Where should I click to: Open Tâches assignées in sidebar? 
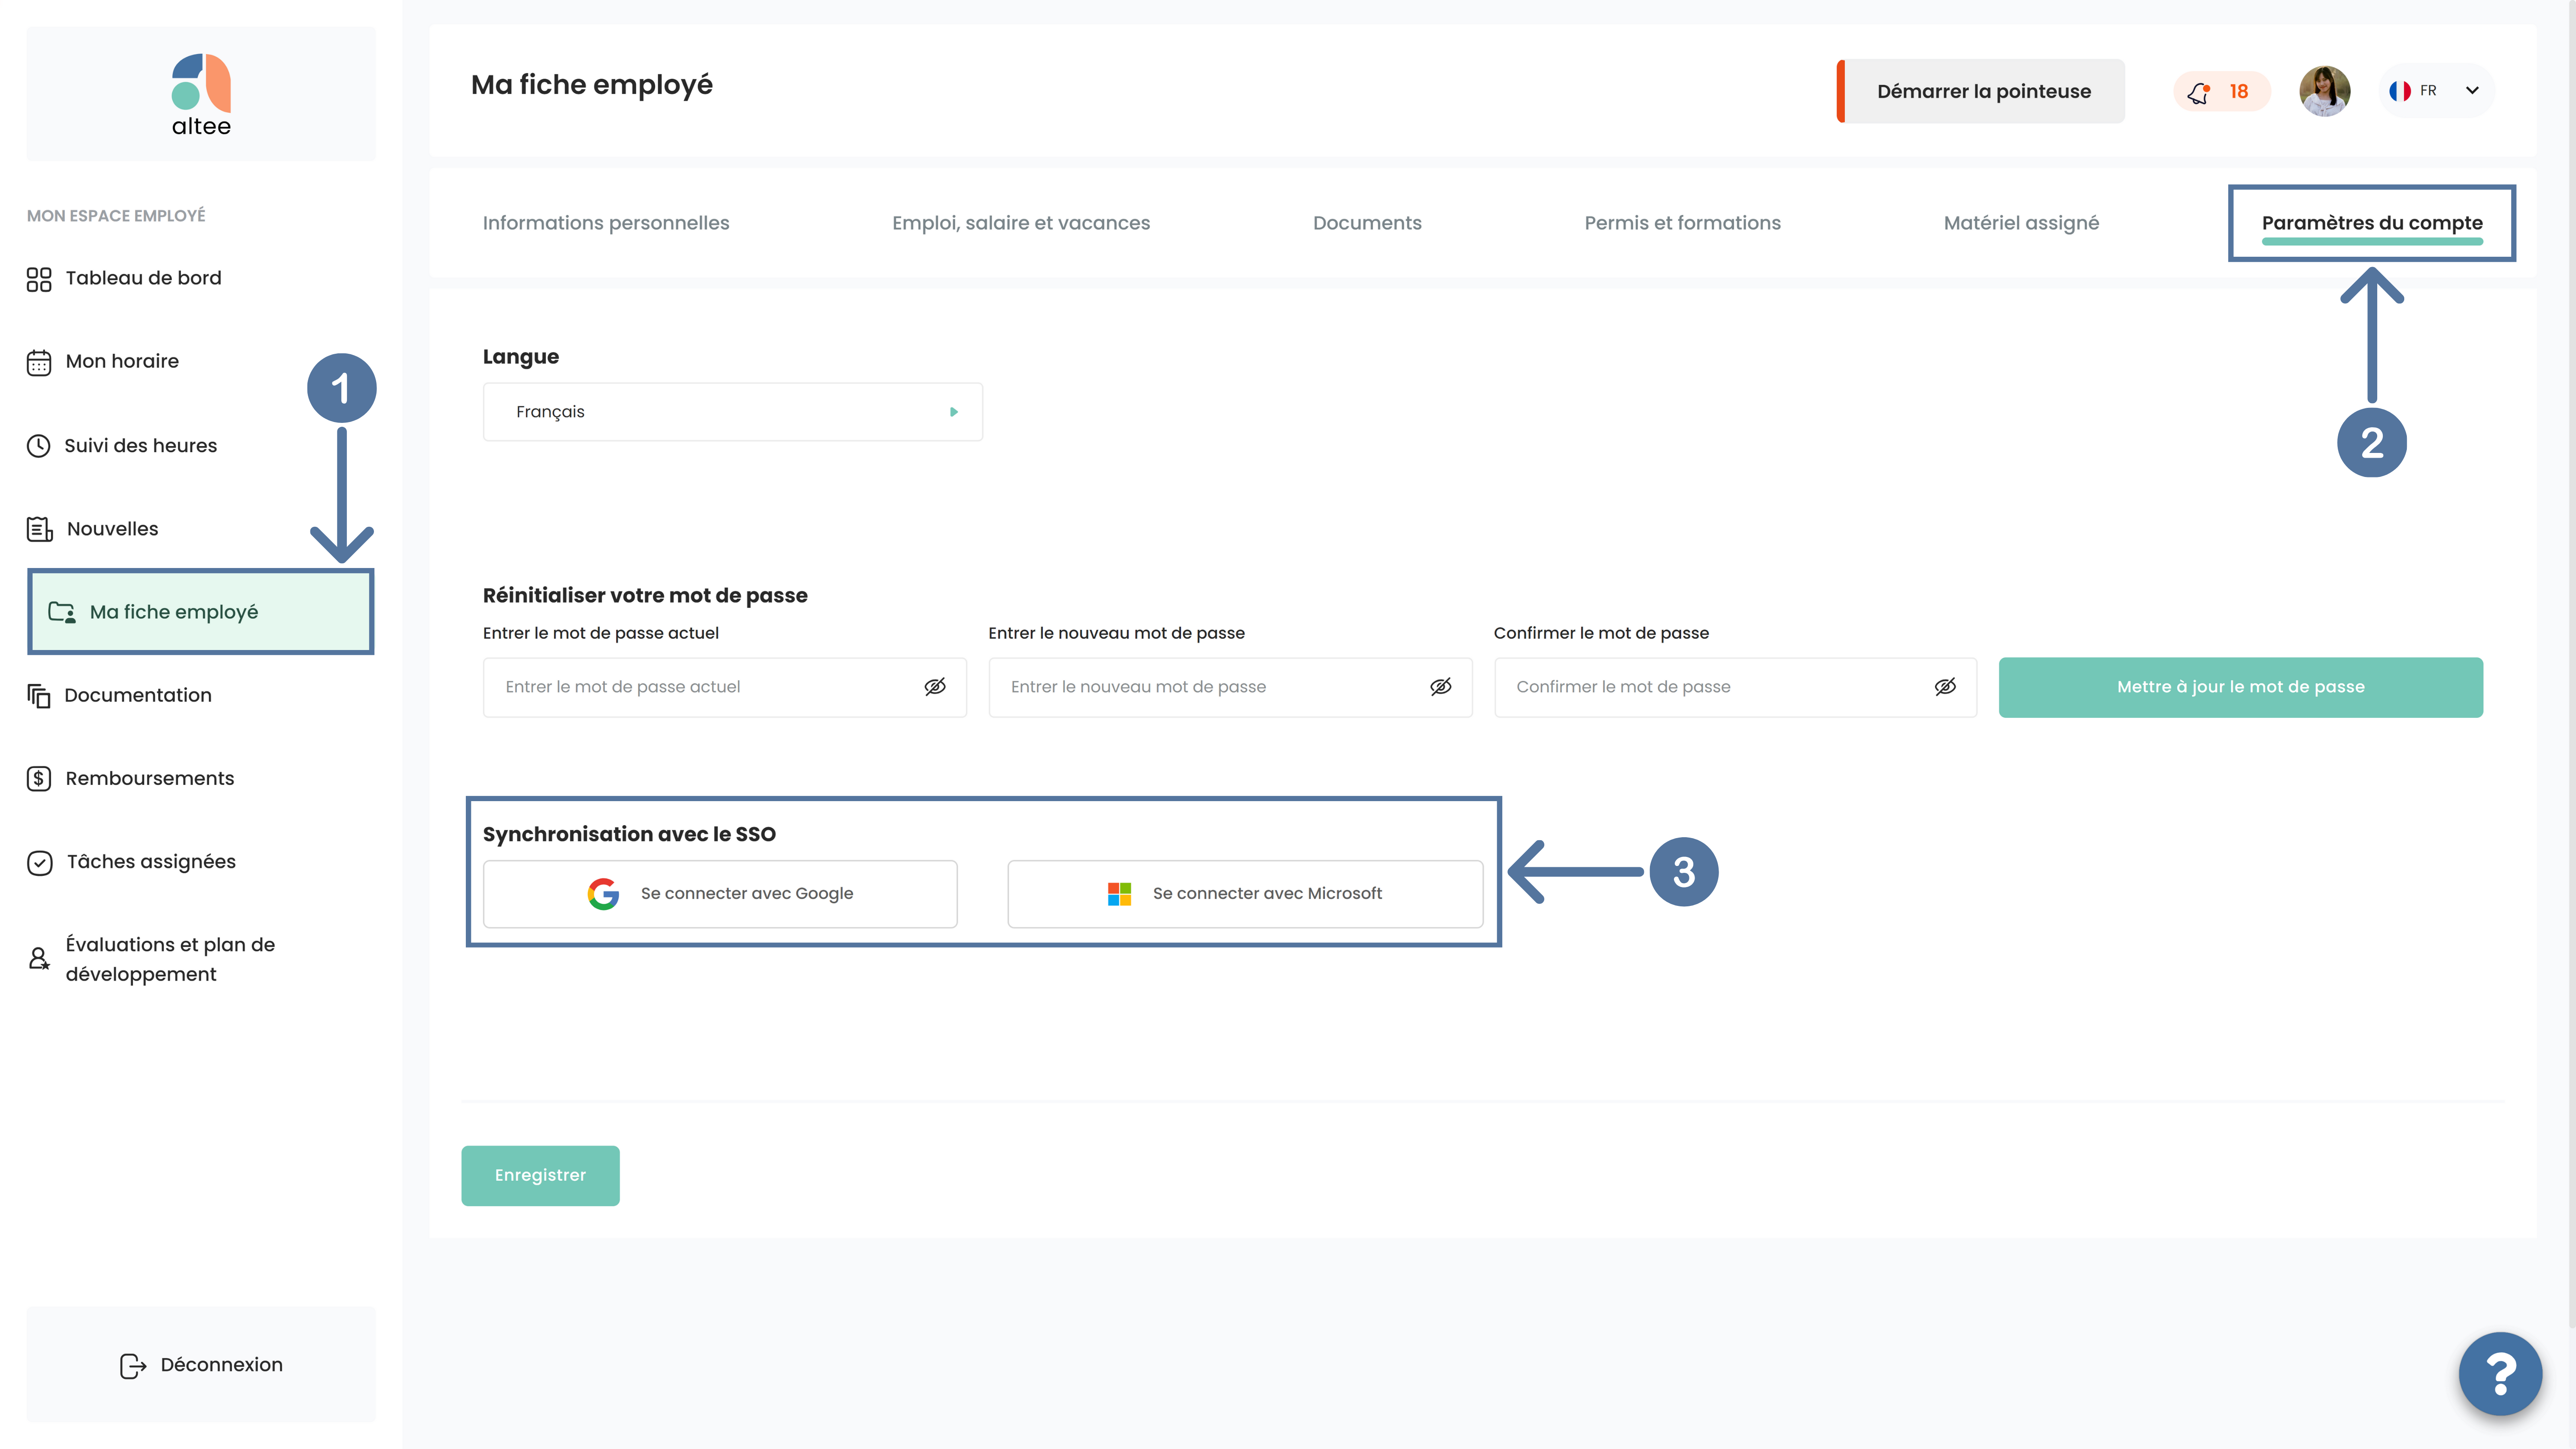151,862
